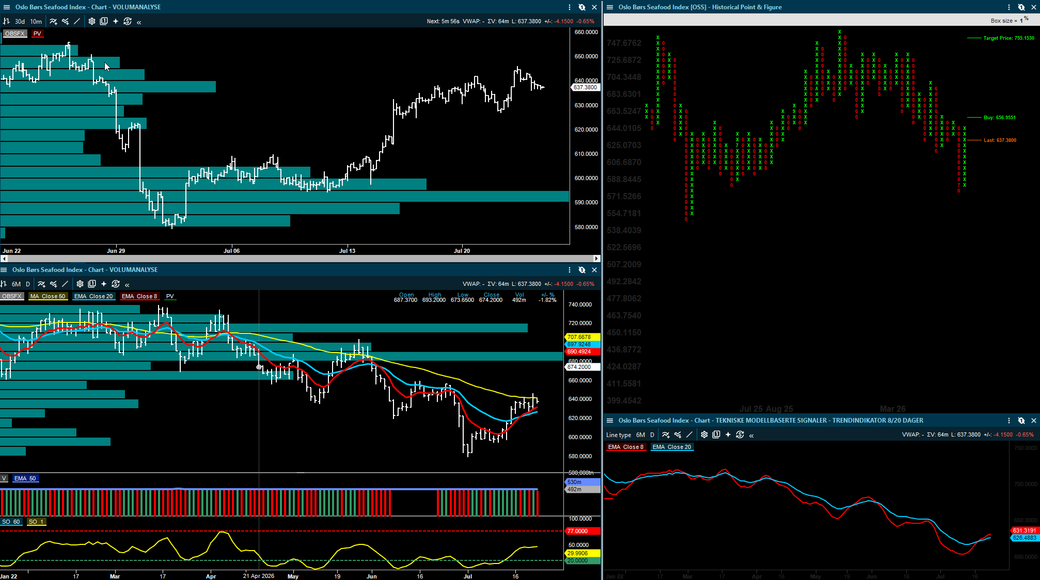Viewport: 1040px width, 580px height.
Task: Open hamburger menu of bottom-left chart panel
Action: coord(4,270)
